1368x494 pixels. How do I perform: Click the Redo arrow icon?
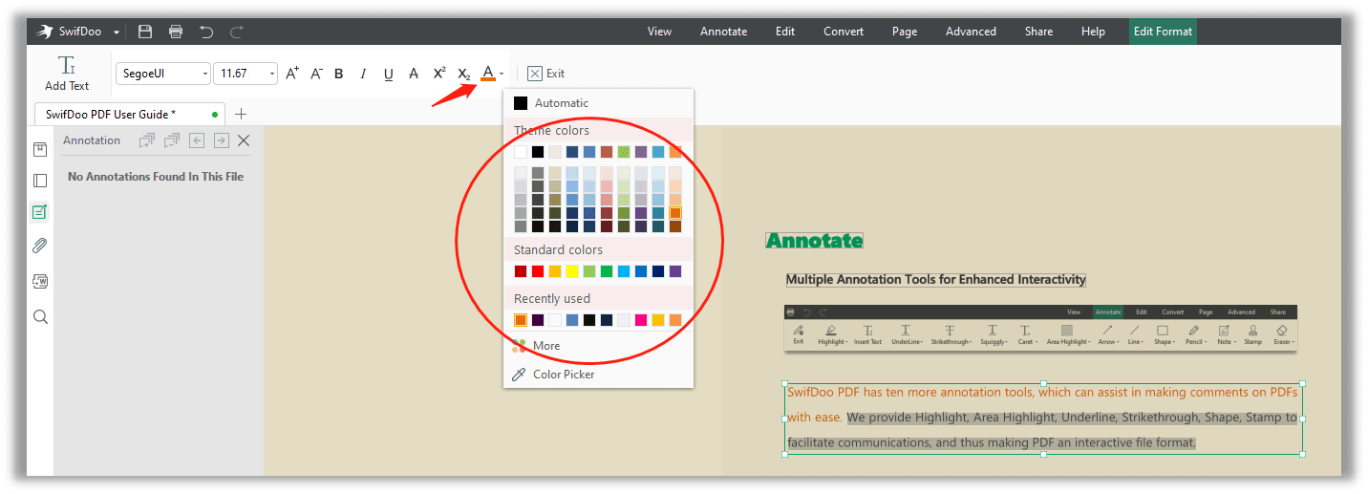click(237, 32)
